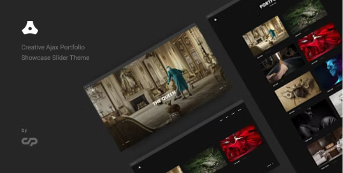Select the "Creative Ajax Portfolio" text line
343x173 pixels.
point(53,47)
